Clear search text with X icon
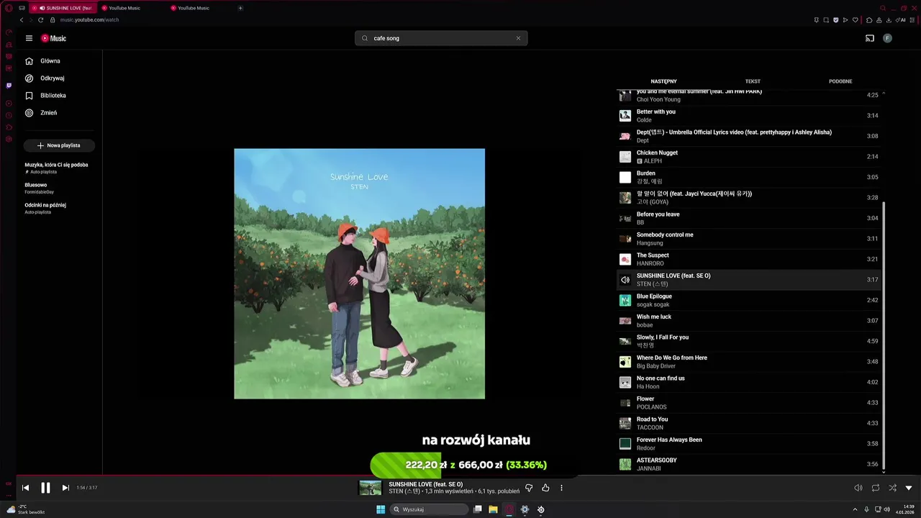The image size is (921, 518). pos(518,38)
